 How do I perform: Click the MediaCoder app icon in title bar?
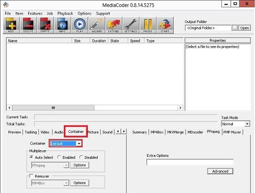6,5
